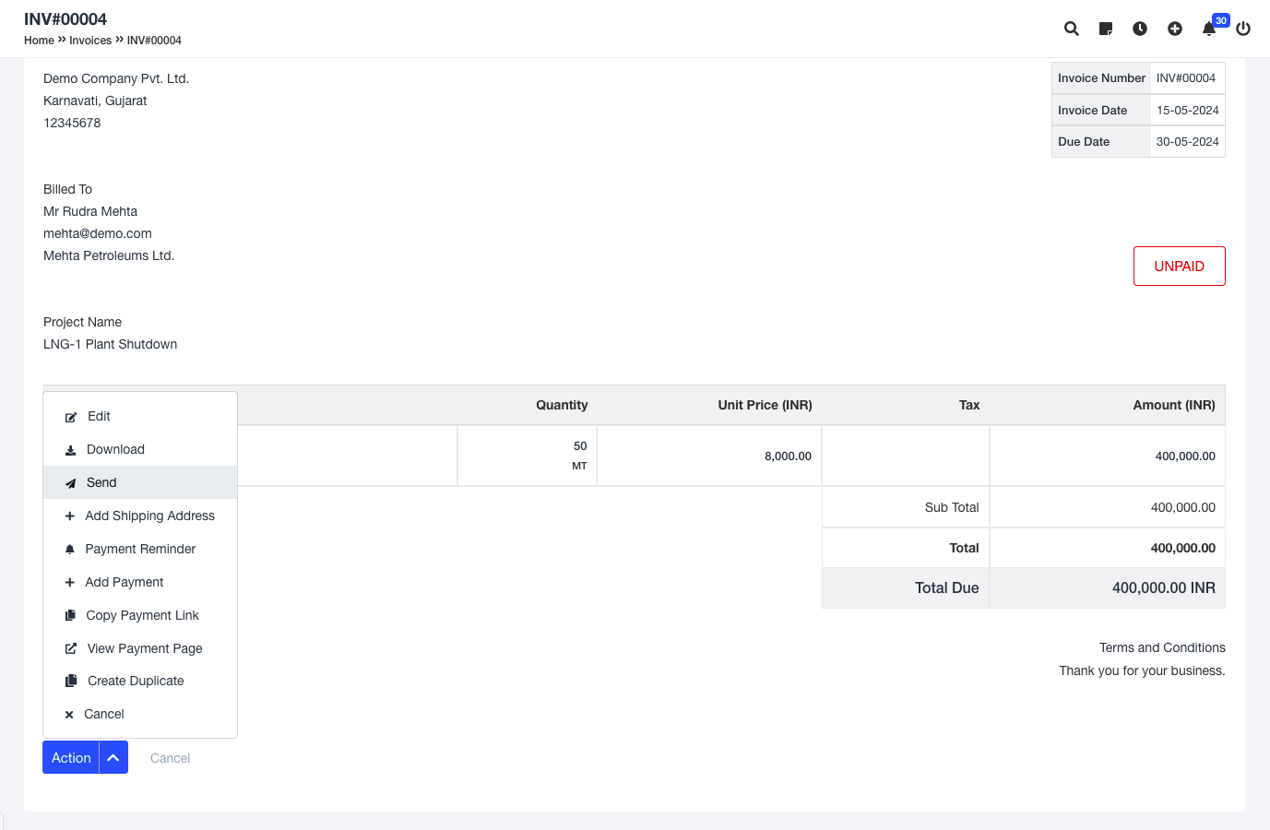1270x830 pixels.
Task: Click the power logout icon
Action: click(x=1243, y=29)
